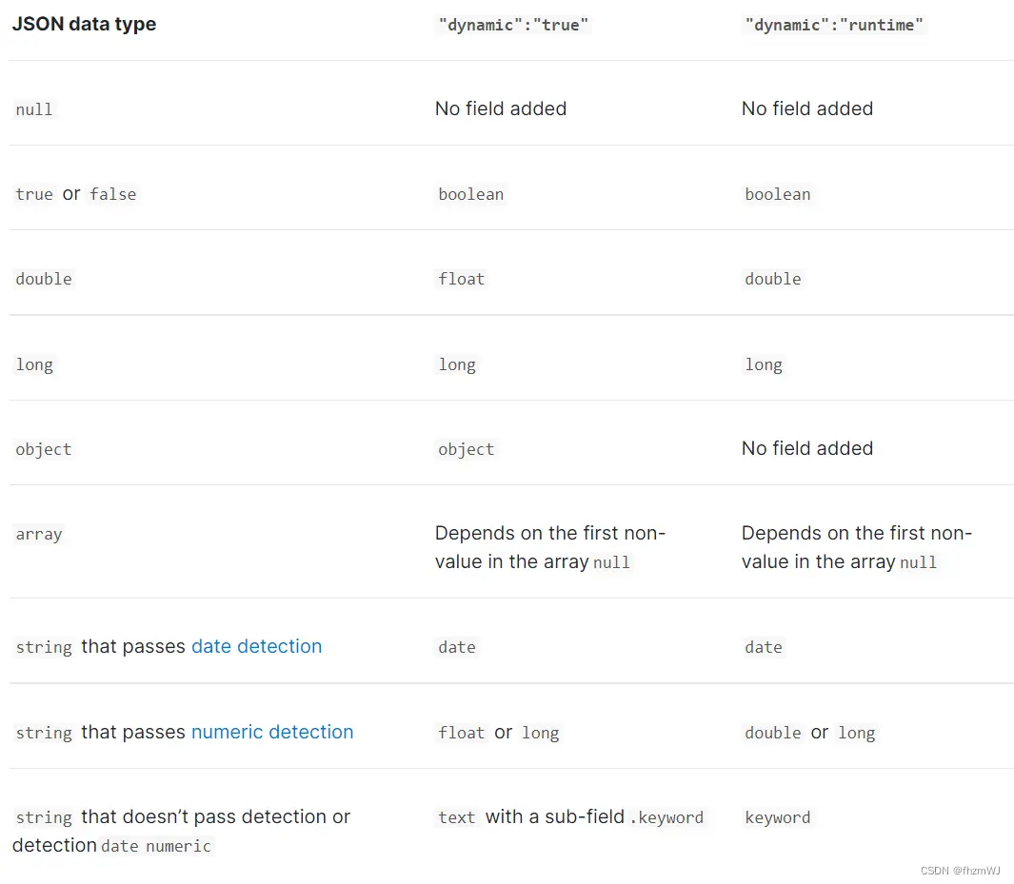
Task: Click the .keyword sub-field code
Action: 667,817
